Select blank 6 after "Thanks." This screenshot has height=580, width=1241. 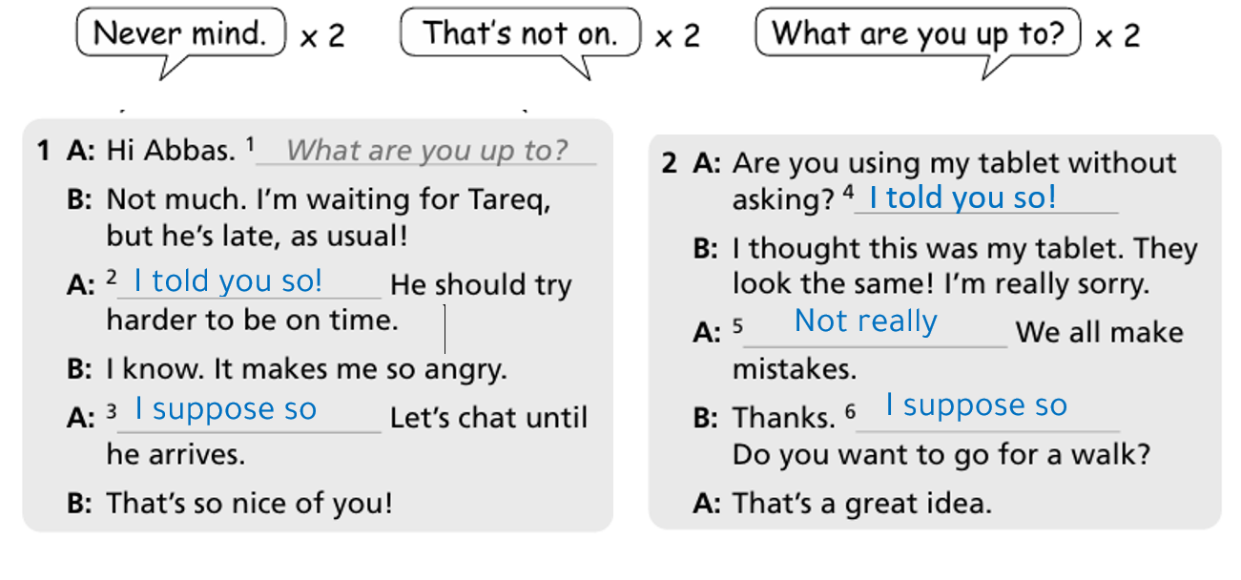[988, 408]
